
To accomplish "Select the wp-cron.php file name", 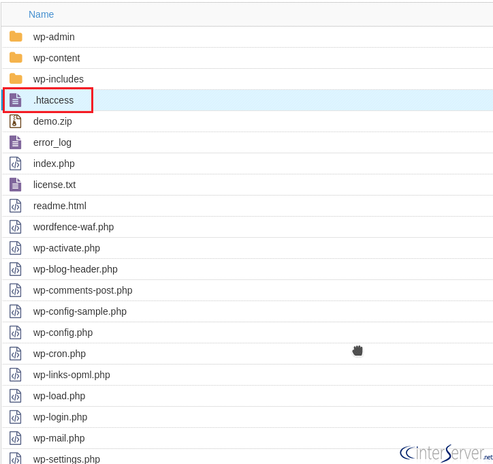I will (59, 354).
